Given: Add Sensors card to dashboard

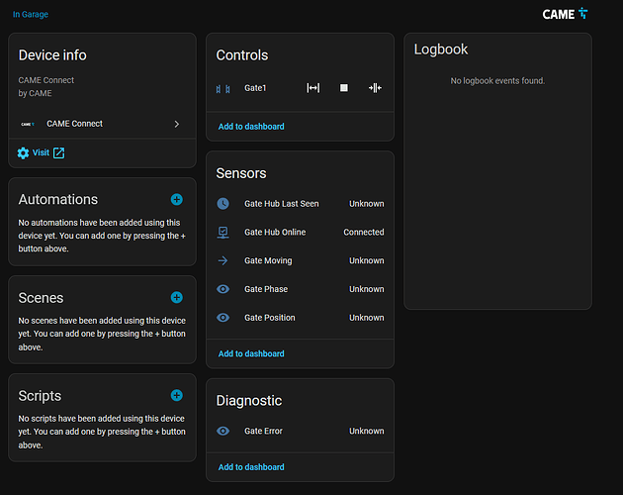Looking at the screenshot, I should [x=251, y=353].
